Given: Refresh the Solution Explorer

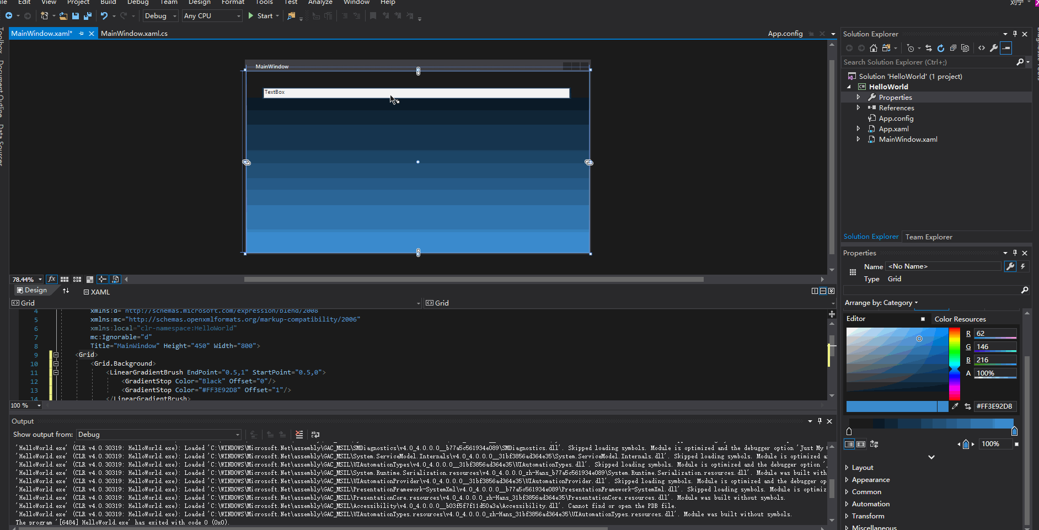Looking at the screenshot, I should [x=941, y=48].
